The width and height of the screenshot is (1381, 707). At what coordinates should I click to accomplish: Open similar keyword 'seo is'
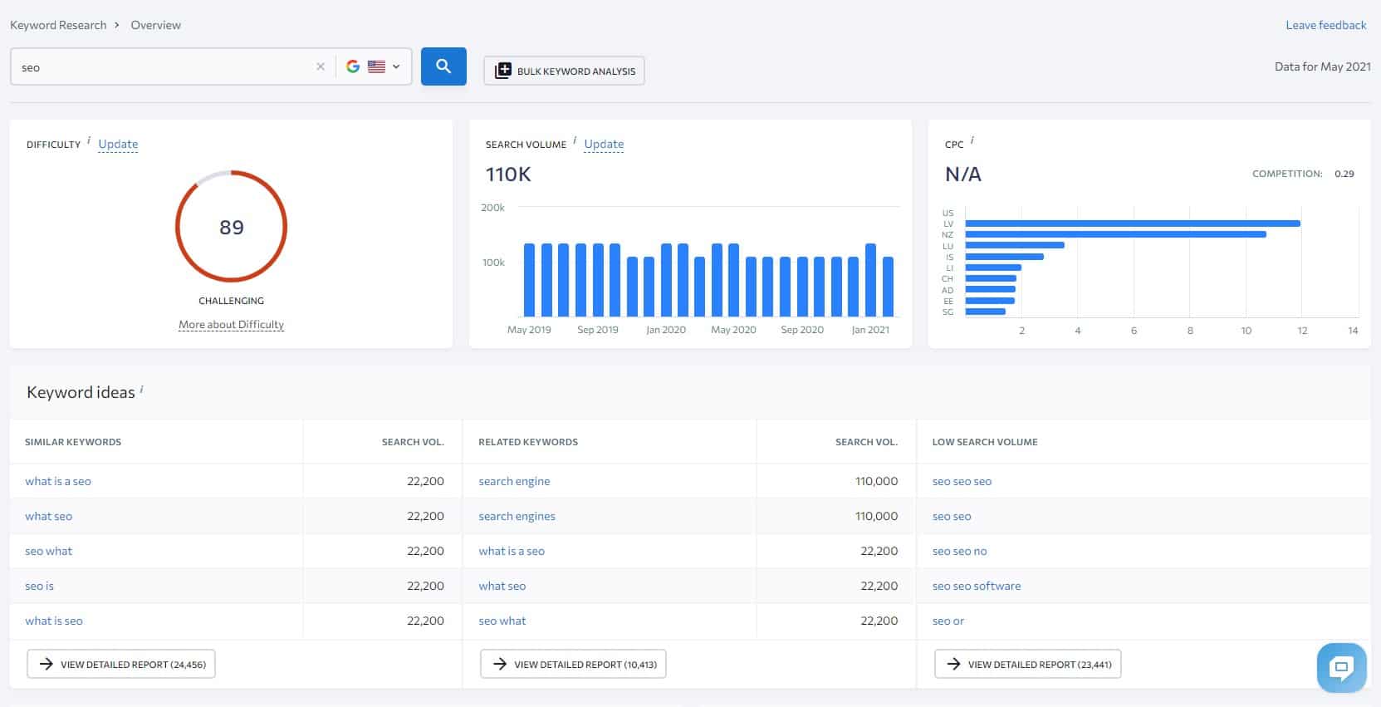(39, 586)
